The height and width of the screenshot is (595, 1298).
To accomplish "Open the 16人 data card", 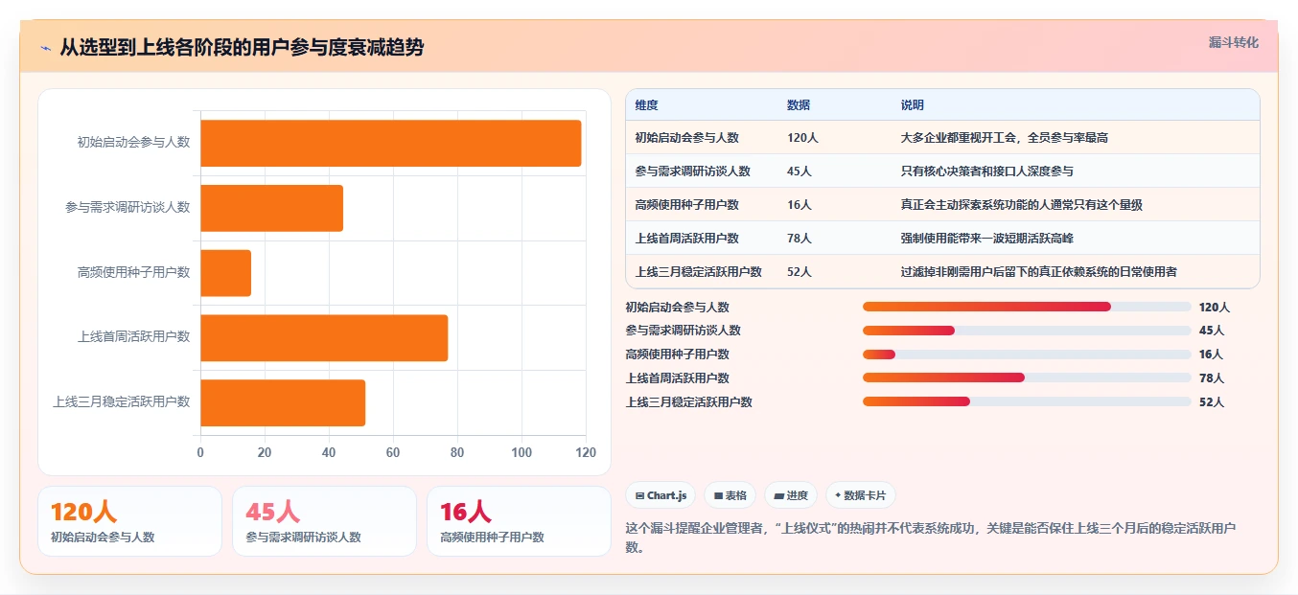I will [519, 521].
